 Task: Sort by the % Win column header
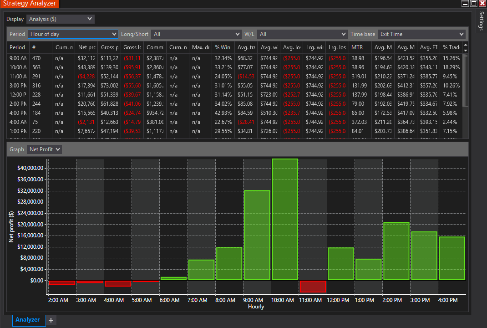[223, 47]
